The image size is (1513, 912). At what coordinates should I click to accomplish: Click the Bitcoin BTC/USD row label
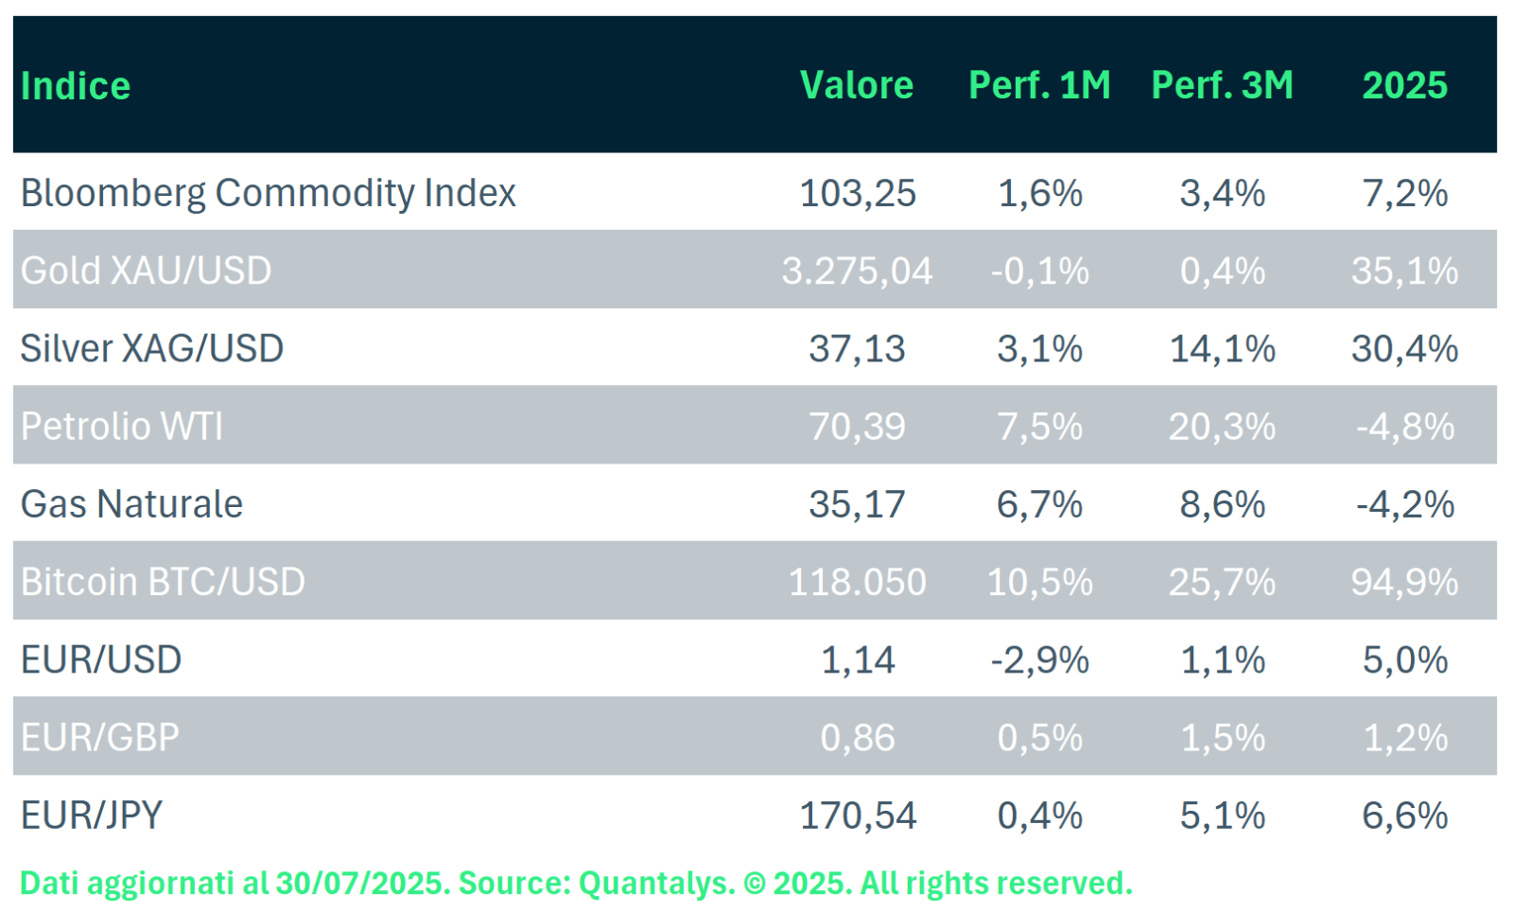coord(163,582)
